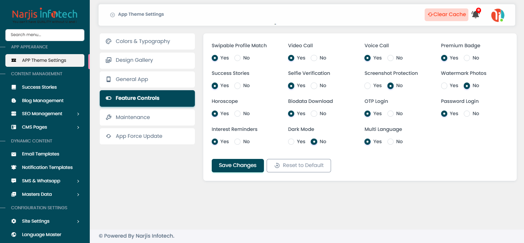The height and width of the screenshot is (243, 524).
Task: Enable Watermark Photos with Yes
Action: (444, 86)
